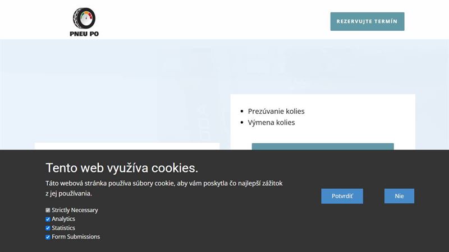Viewport: 449px width, 252px height.
Task: Click the Statistics label text
Action: click(x=63, y=228)
